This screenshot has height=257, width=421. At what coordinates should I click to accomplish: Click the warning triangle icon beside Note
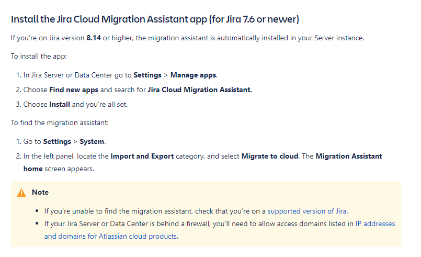pyautogui.click(x=21, y=193)
